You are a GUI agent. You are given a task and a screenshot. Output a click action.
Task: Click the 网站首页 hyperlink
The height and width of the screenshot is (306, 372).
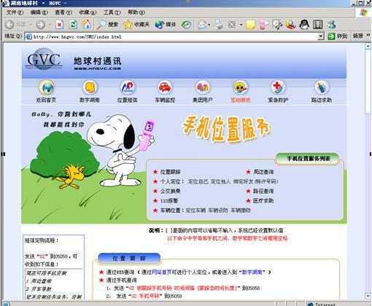coord(161,272)
